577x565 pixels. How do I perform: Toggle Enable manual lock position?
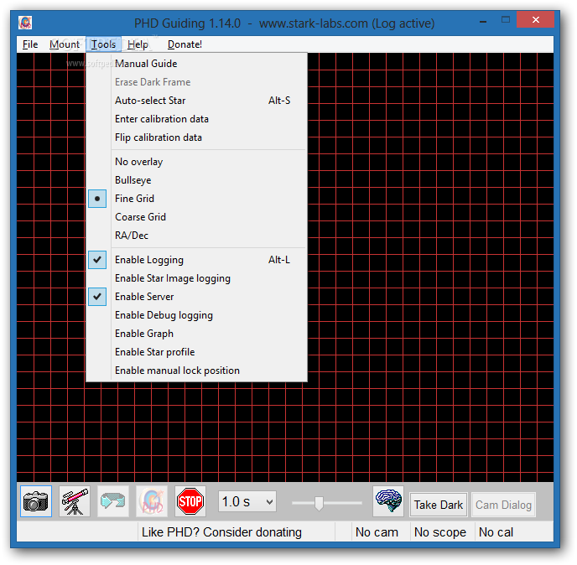(197, 371)
